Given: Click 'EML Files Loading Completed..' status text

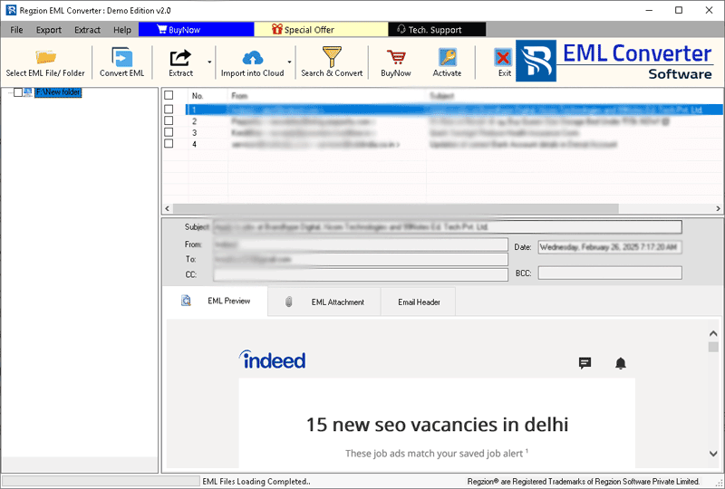Looking at the screenshot, I should (256, 481).
